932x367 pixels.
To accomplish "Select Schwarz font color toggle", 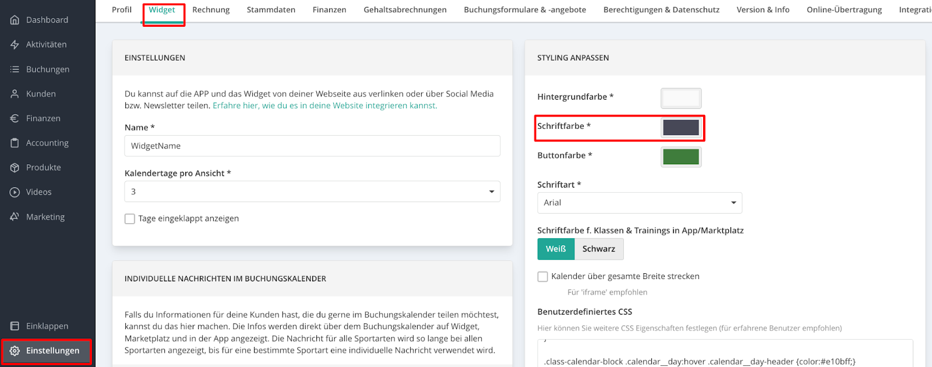I will [599, 249].
